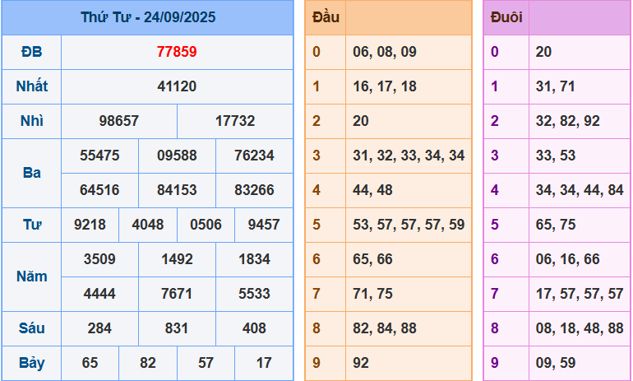Click Đuôi values 17, 57, 57, 57
This screenshot has height=381, width=633.
point(579,294)
